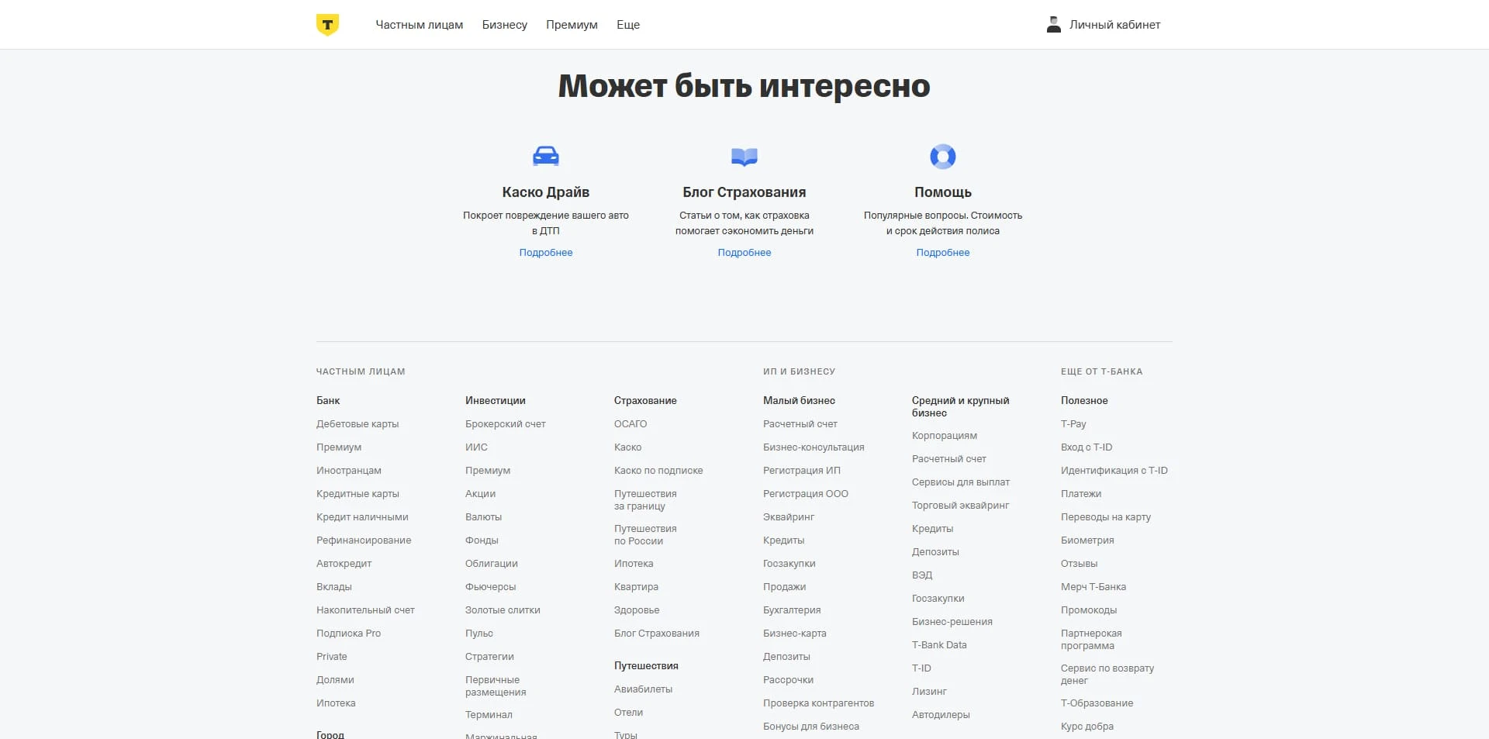Open Мерч Т-Банка link
1489x739 pixels.
click(x=1093, y=587)
